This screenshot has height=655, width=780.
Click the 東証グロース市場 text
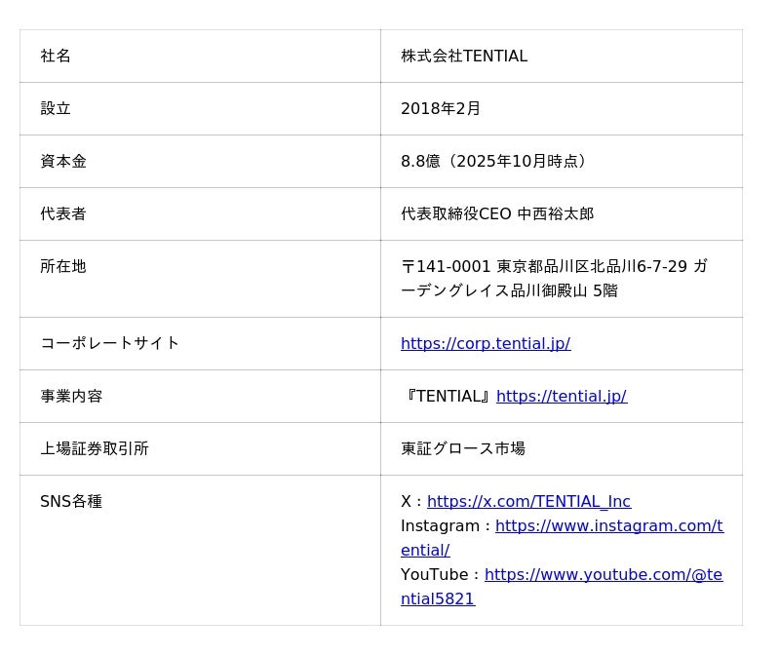tap(463, 448)
